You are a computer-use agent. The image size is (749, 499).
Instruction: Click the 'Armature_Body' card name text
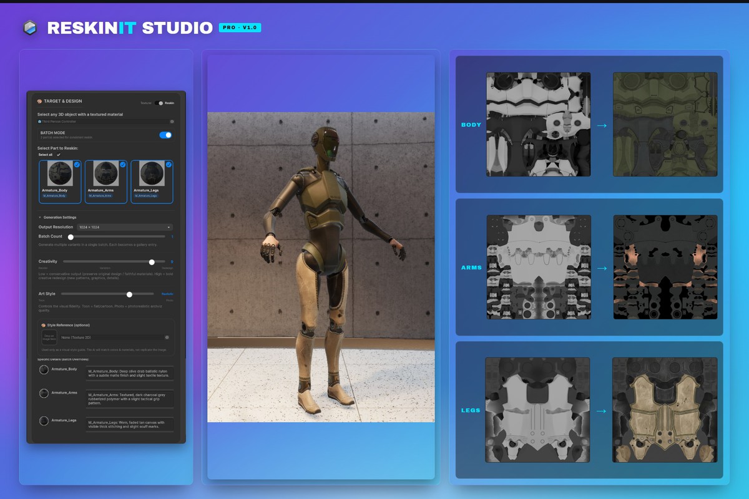(x=54, y=190)
